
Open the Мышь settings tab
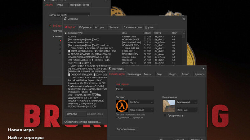click(x=148, y=74)
